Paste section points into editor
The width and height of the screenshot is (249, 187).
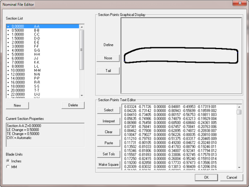pyautogui.click(x=108, y=143)
